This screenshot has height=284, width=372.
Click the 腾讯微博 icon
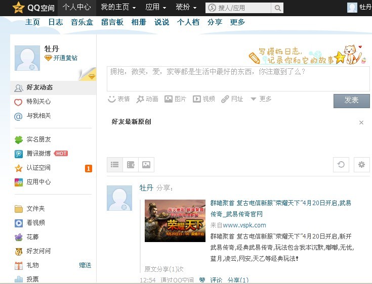click(19, 154)
